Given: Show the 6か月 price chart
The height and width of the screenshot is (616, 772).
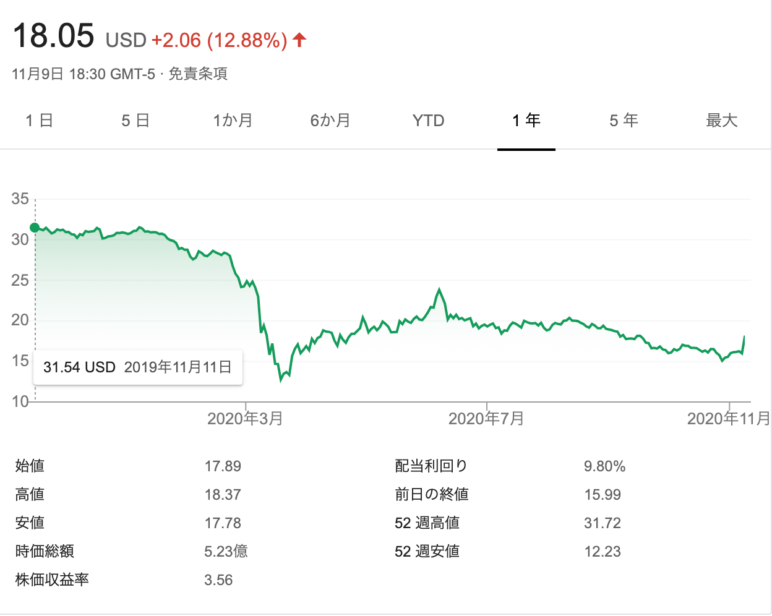Looking at the screenshot, I should (x=330, y=121).
